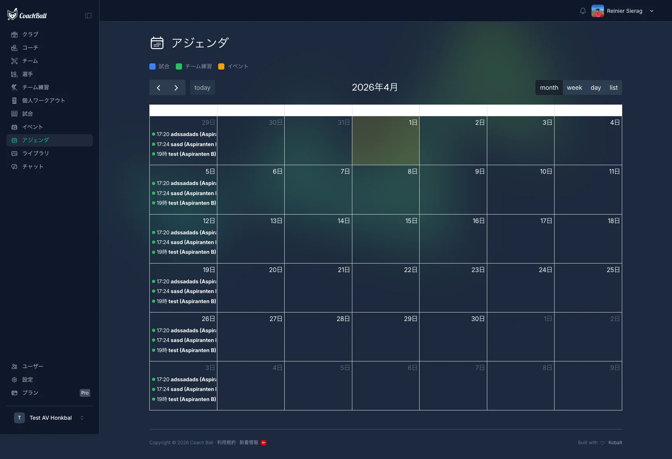Go to the next month with right chevron
The width and height of the screenshot is (672, 459).
pos(176,88)
